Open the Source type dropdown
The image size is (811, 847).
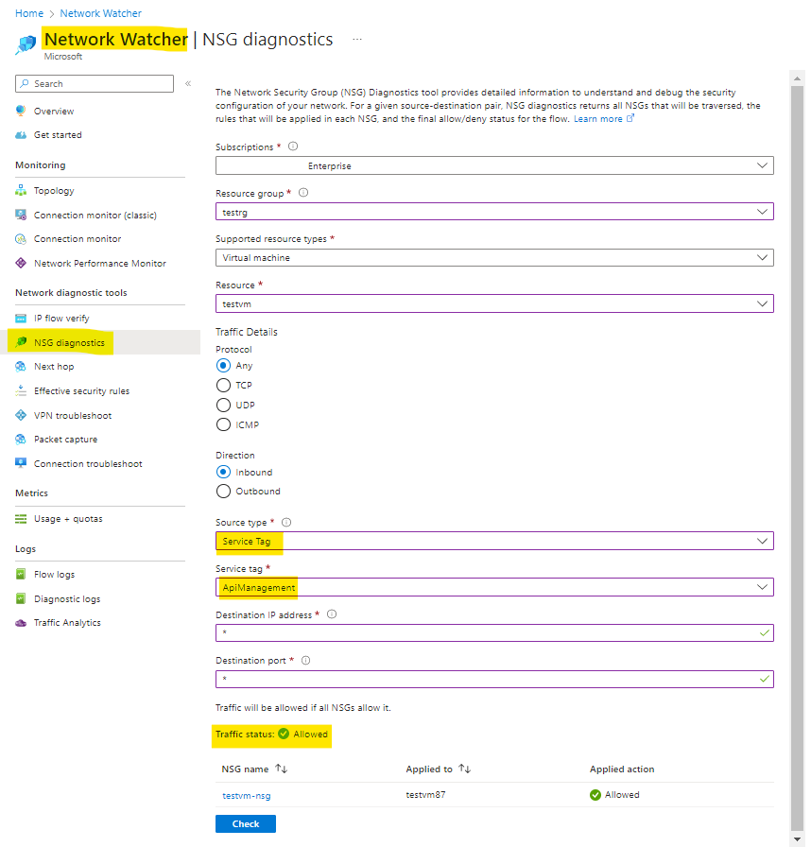point(494,542)
